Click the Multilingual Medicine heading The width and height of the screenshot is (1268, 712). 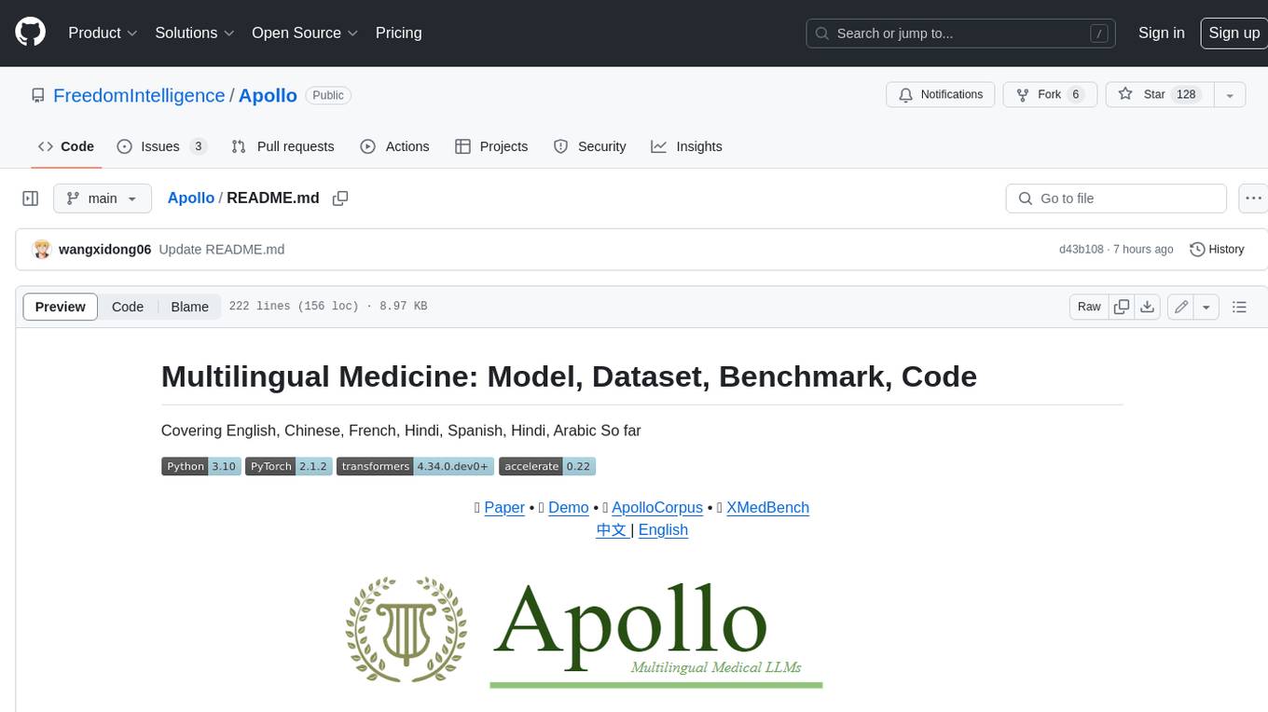click(x=569, y=377)
